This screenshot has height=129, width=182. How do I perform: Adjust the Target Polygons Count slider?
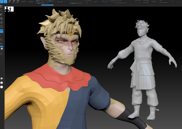[77, 3]
